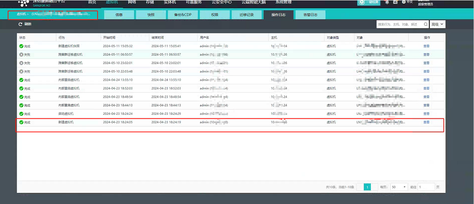474x204 pixels.
Task: Click the task/share icon beside the bell
Action: (x=395, y=2)
